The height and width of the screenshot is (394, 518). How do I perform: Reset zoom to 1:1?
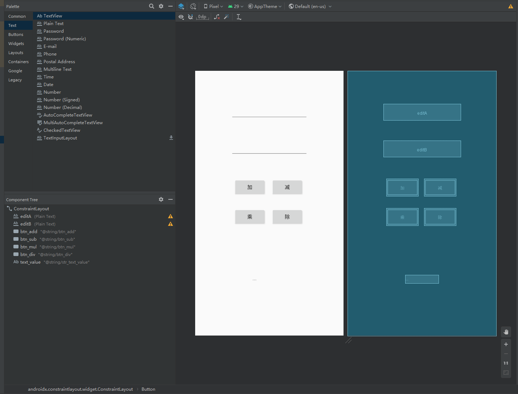(506, 363)
